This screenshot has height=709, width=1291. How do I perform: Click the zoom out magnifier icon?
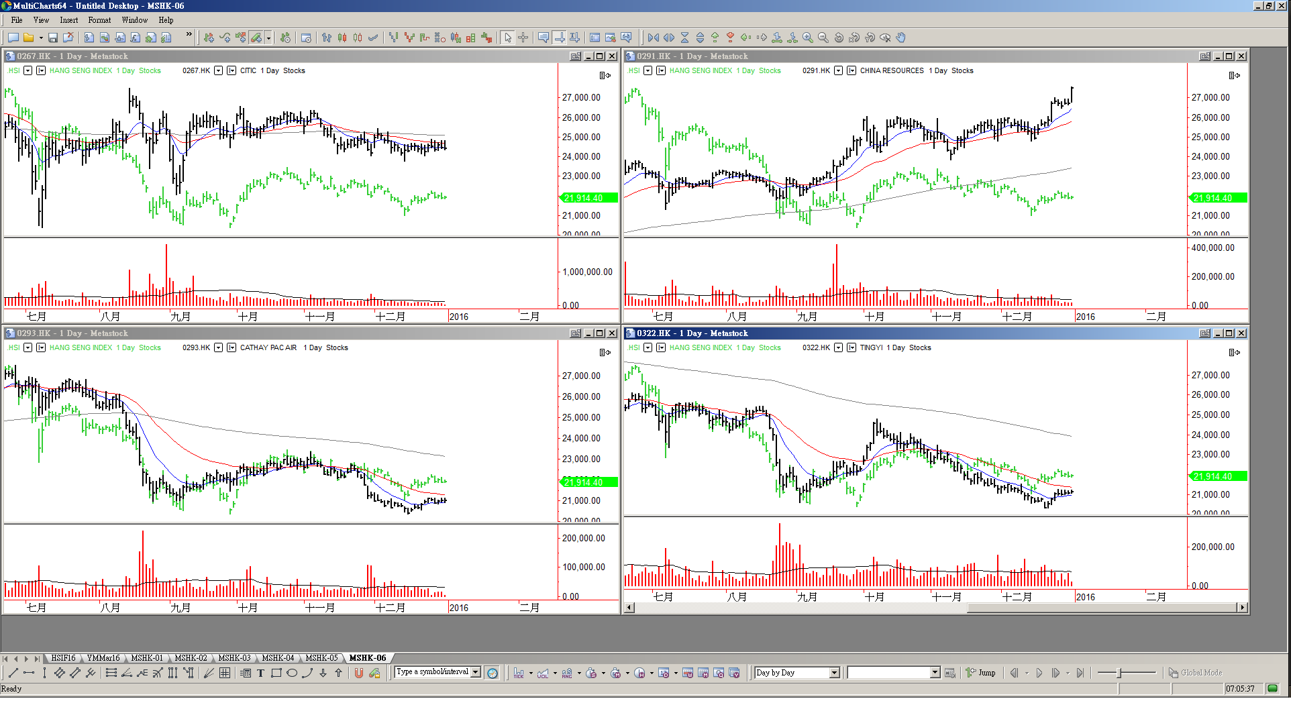(823, 38)
